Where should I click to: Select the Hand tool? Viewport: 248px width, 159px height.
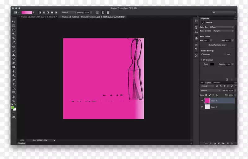(x=14, y=97)
